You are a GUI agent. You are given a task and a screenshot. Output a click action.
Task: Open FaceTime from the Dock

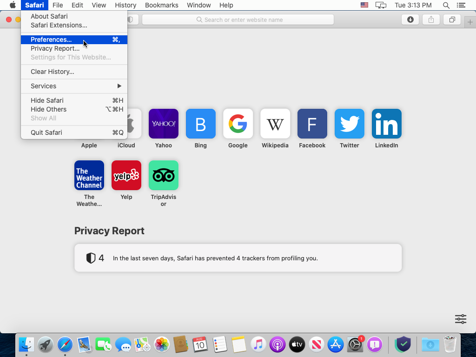(103, 344)
